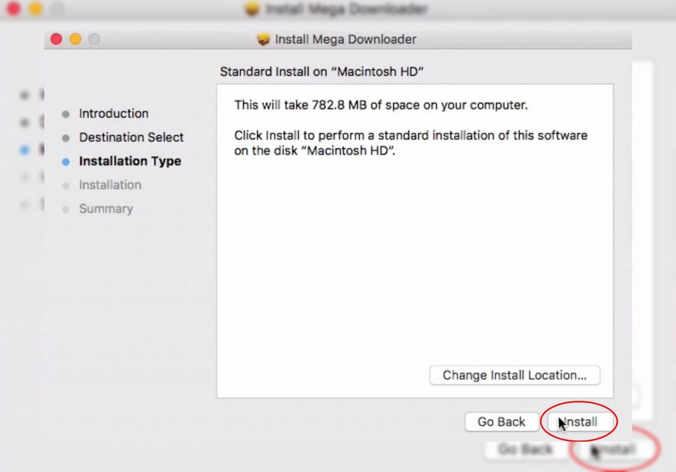Select the Installation step in sidebar

point(110,185)
